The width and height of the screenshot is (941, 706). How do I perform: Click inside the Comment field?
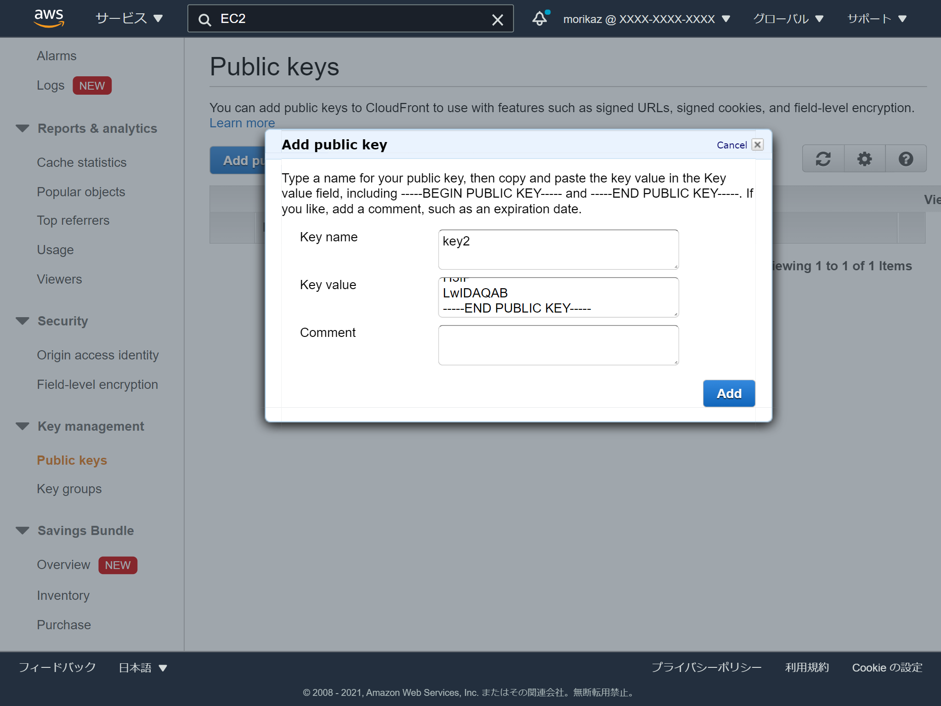pyautogui.click(x=558, y=345)
